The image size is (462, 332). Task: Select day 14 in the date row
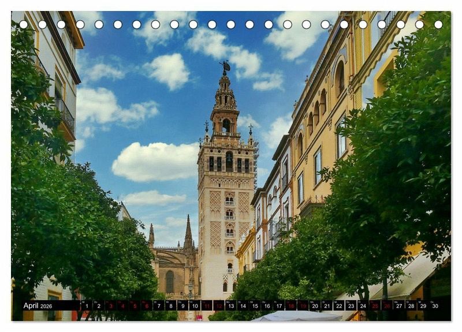[x=243, y=305]
